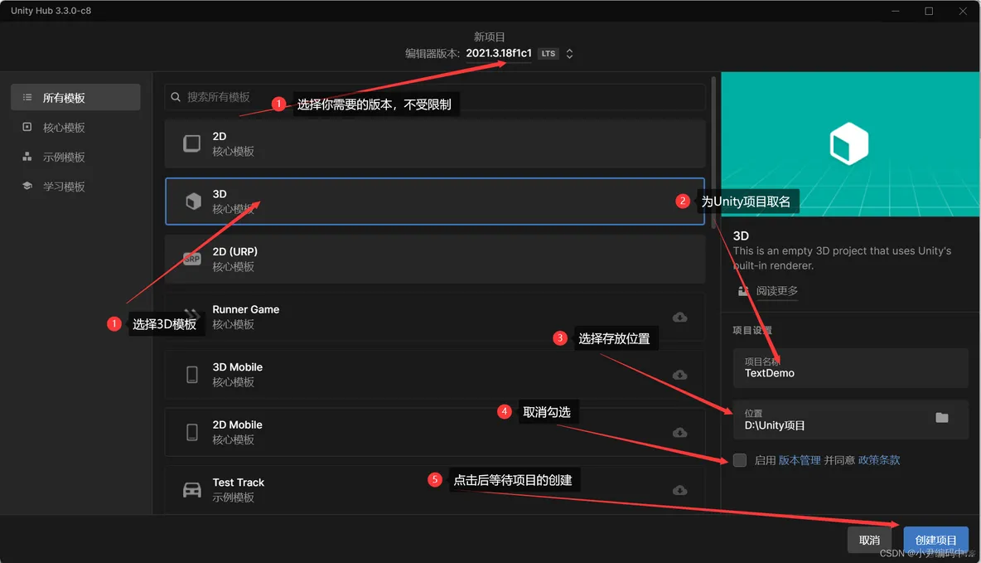Edit the location field D:\Unity项目
Image resolution: width=981 pixels, height=563 pixels.
[851, 420]
